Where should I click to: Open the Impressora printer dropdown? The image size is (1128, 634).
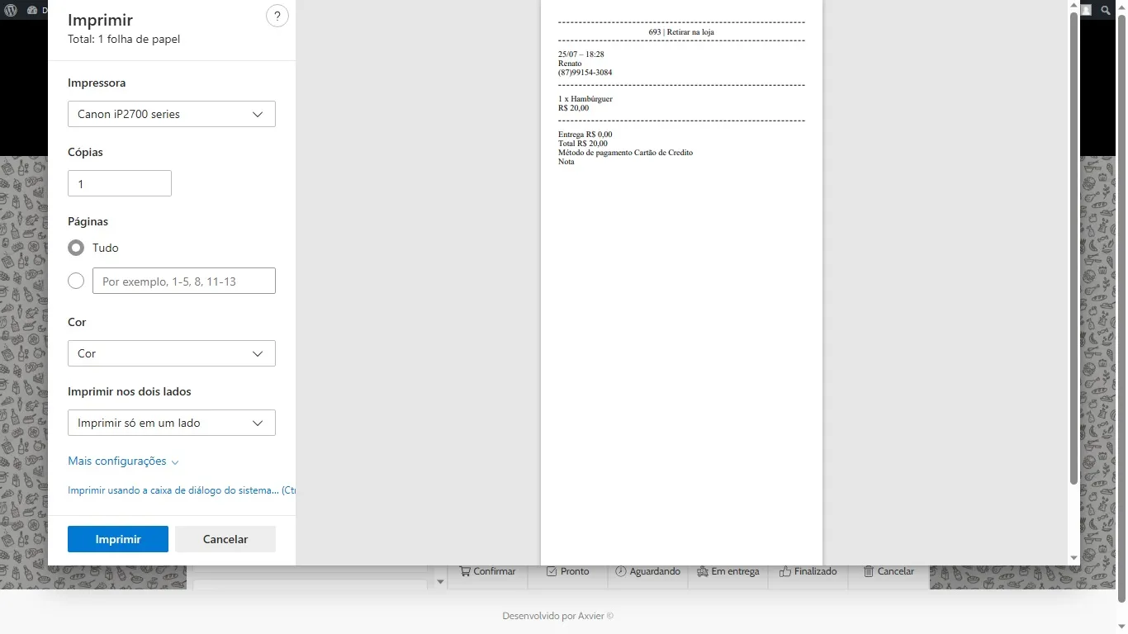(172, 114)
